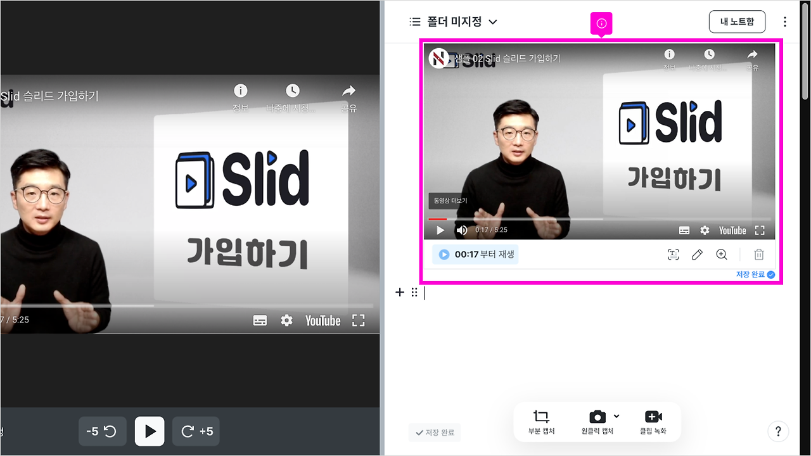This screenshot has height=456, width=811.
Task: Enter fullscreen on the embedded video
Action: point(760,230)
